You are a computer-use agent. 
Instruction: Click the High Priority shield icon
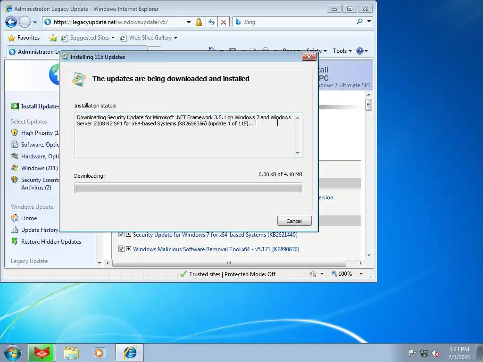pos(15,132)
